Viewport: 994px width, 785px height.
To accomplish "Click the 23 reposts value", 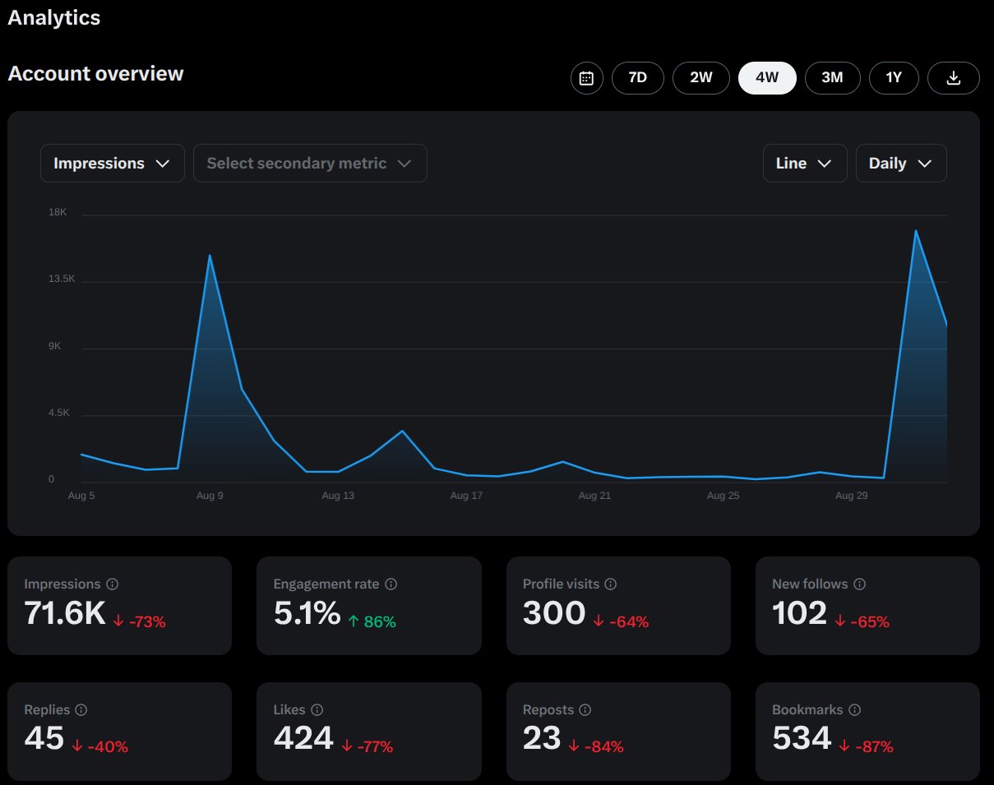I will [x=542, y=738].
